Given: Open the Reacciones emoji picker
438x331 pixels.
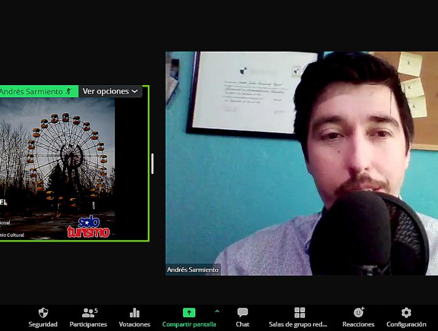Looking at the screenshot, I should [358, 313].
